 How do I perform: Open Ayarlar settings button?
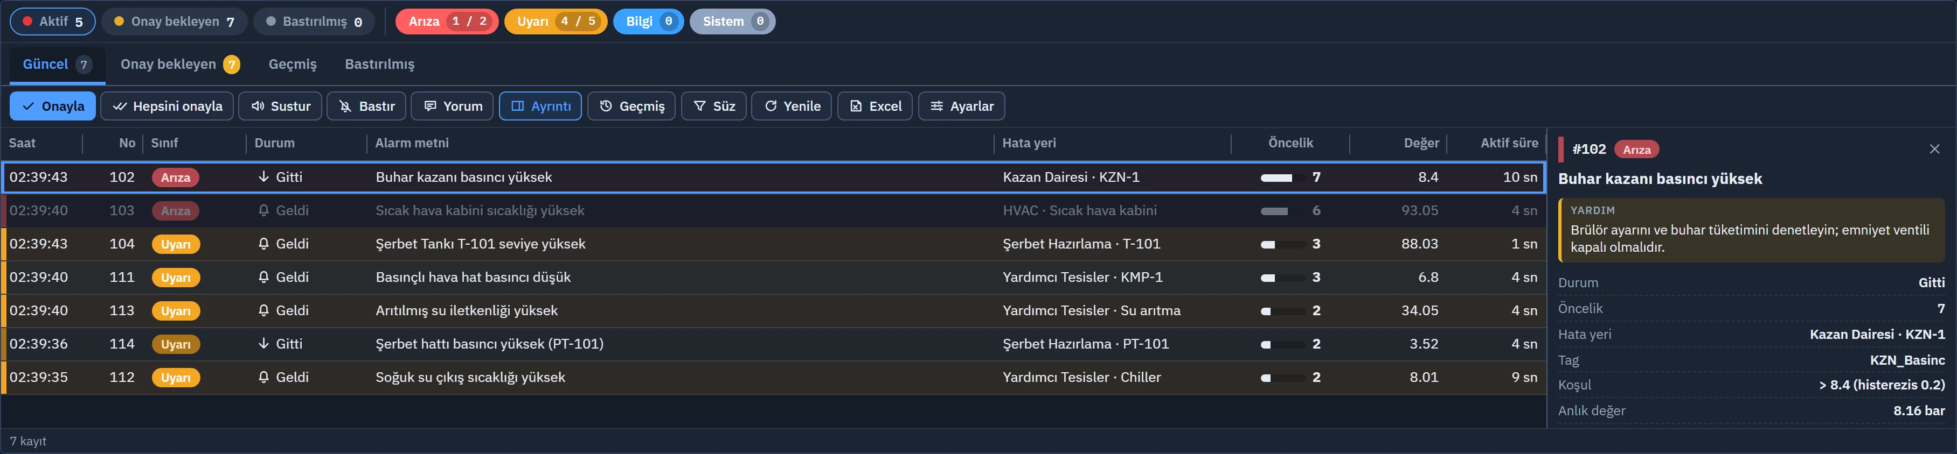[961, 106]
